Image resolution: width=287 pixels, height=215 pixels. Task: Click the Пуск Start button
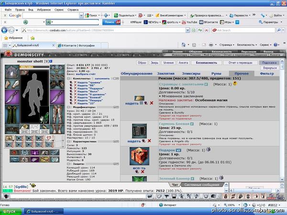[x=11, y=211]
